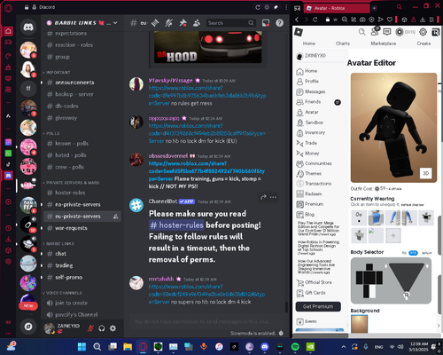
Task: Reload the Roblox browser page
Action: [315, 20]
